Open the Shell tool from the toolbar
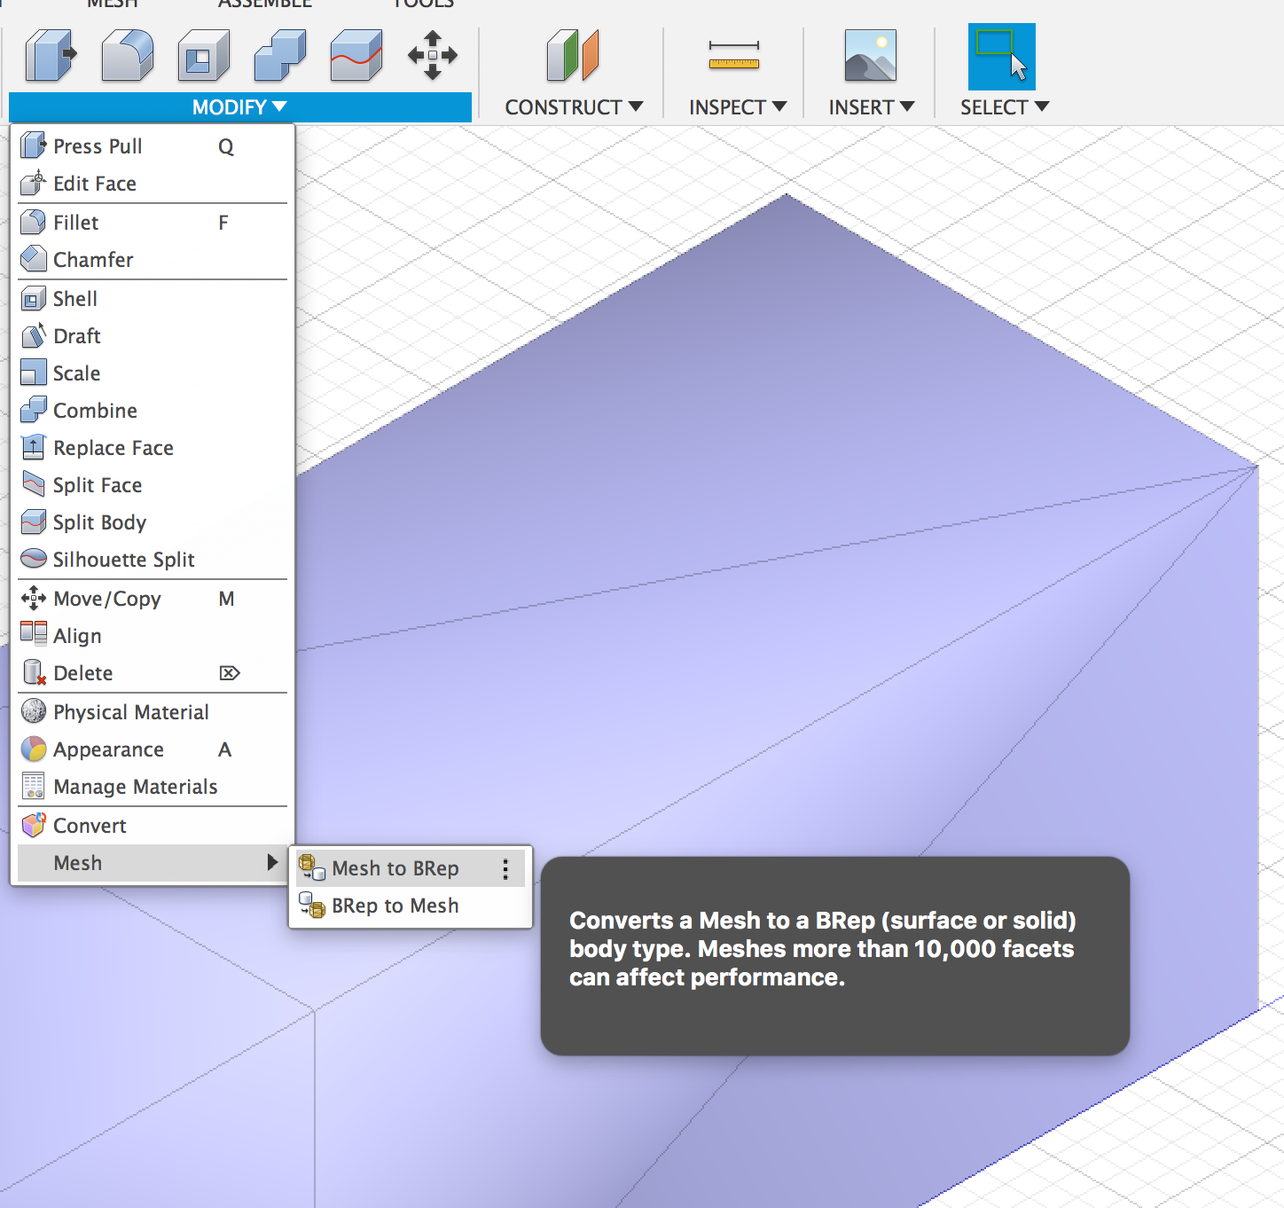Image resolution: width=1284 pixels, height=1208 pixels. tap(203, 53)
